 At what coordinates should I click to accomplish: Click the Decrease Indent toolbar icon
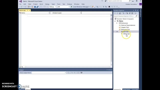(103, 7)
